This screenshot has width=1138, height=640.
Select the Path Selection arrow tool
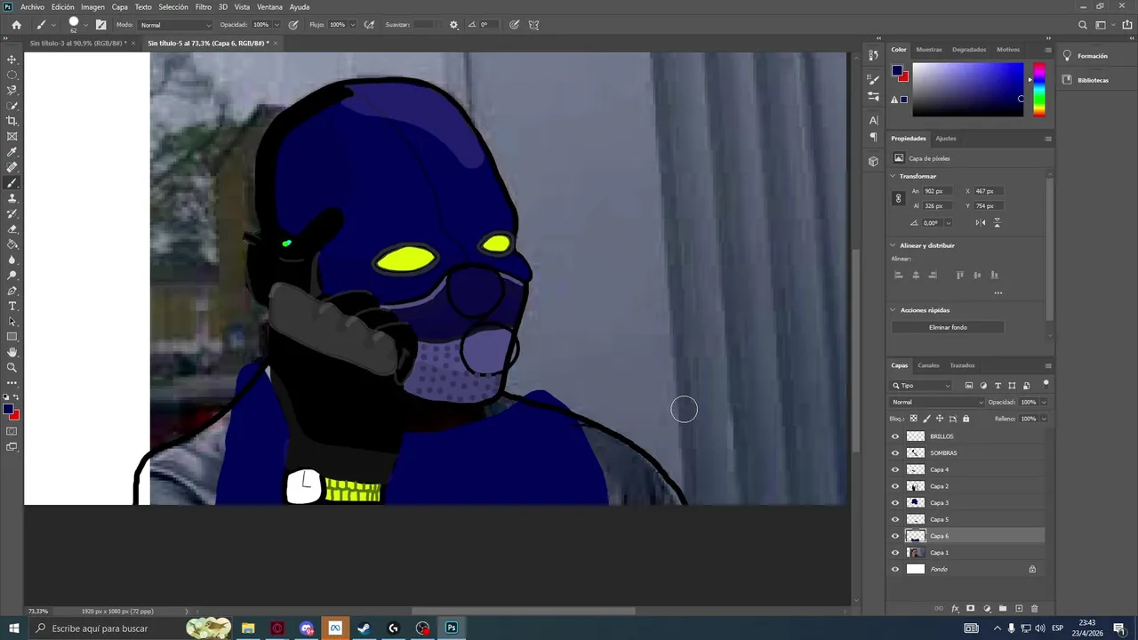point(12,322)
